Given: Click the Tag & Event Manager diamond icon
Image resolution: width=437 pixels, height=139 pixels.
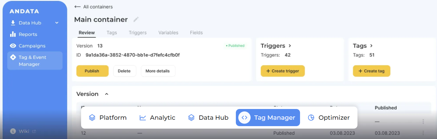Looking at the screenshot, I should click(13, 57).
